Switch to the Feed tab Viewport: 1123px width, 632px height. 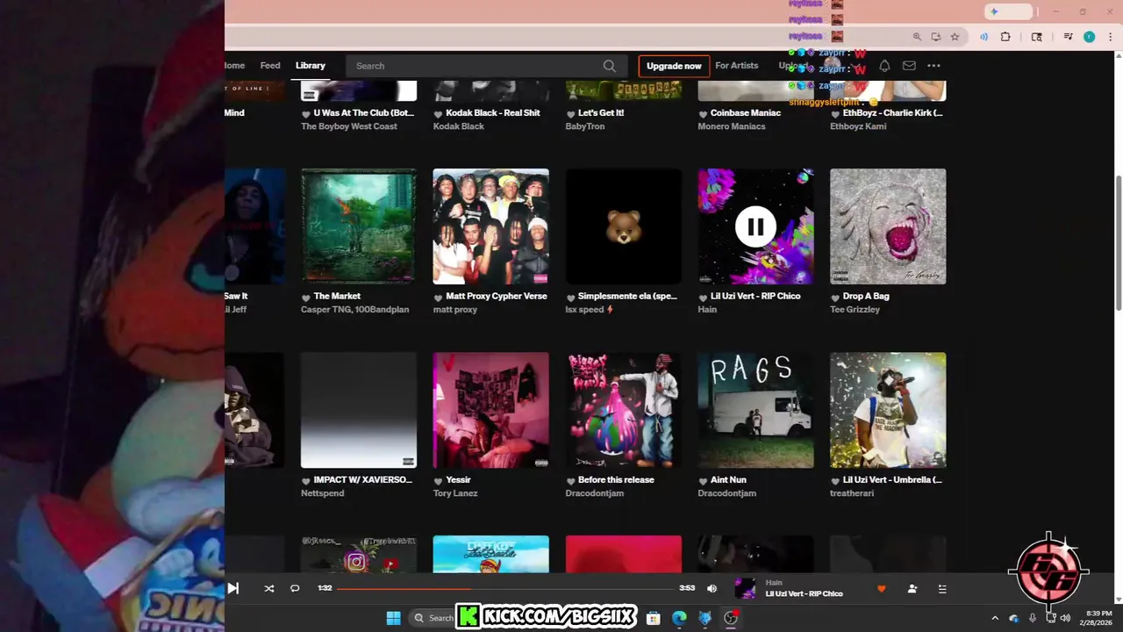(x=270, y=66)
